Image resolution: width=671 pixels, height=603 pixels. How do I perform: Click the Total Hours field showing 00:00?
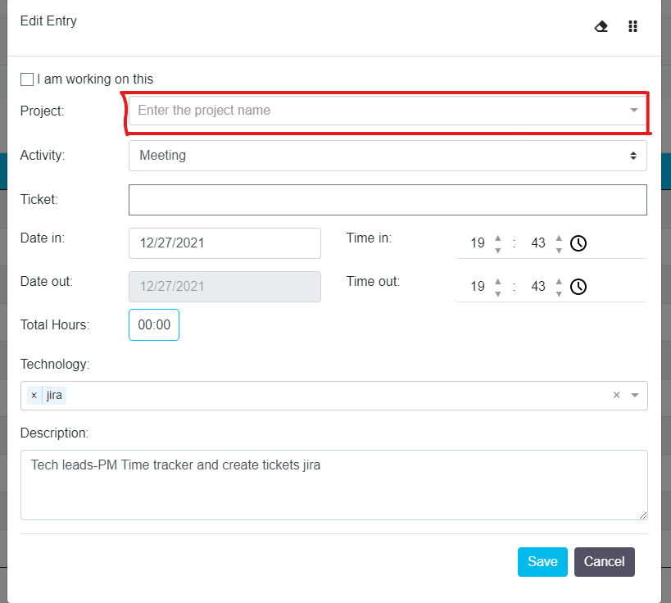coord(154,324)
